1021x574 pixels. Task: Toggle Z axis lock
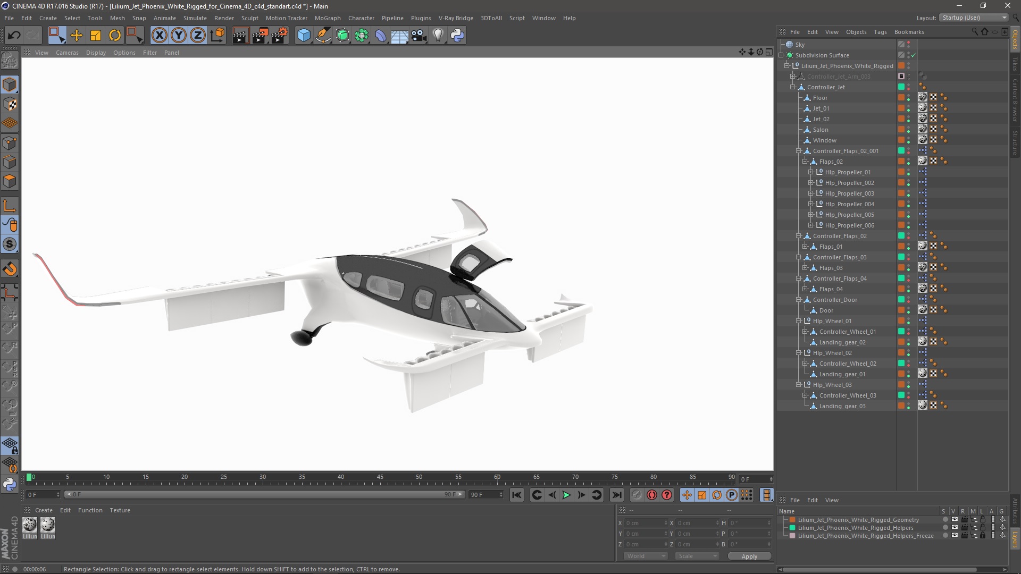pos(198,36)
